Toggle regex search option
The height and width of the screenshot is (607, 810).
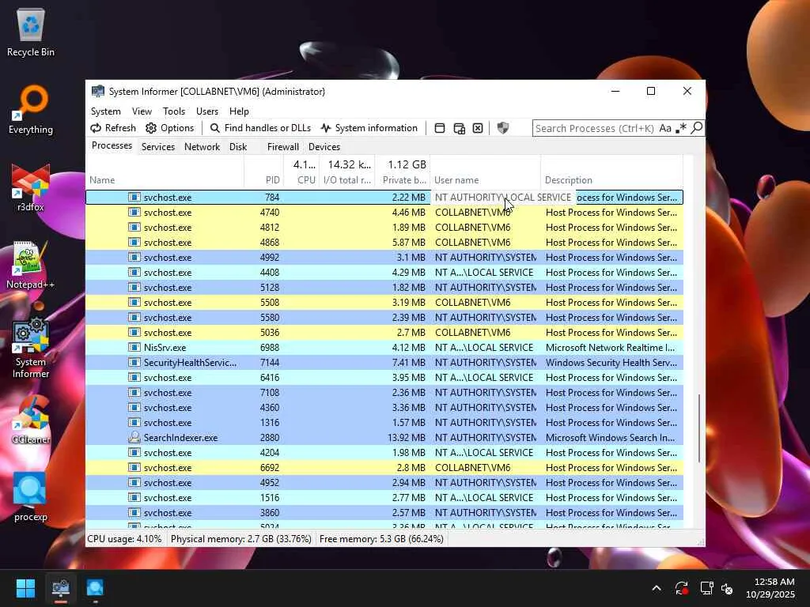681,128
